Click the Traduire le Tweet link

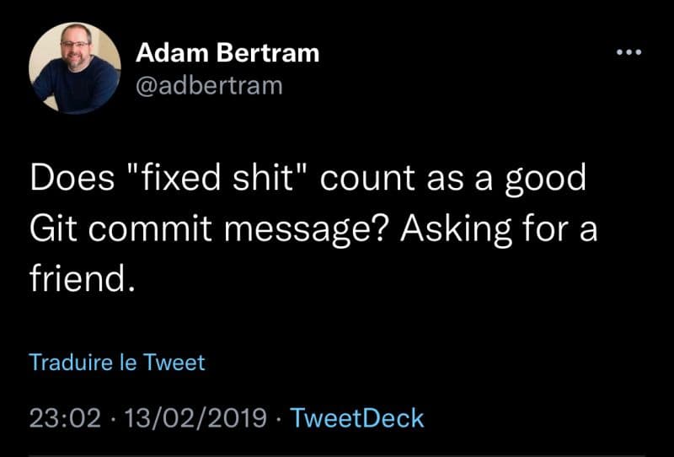pos(117,362)
